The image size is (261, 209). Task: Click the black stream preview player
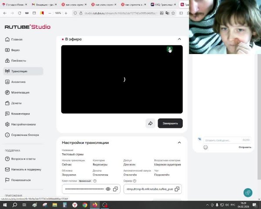pyautogui.click(x=122, y=79)
